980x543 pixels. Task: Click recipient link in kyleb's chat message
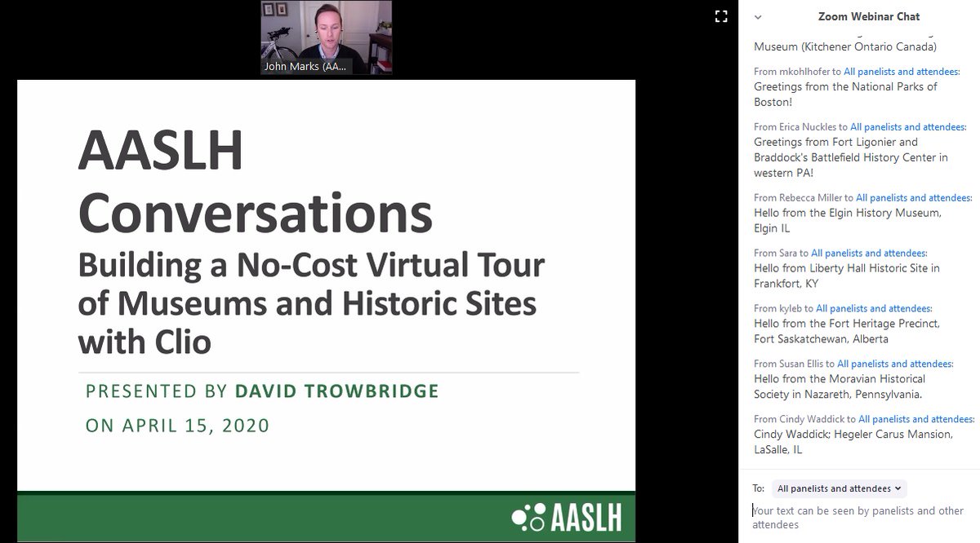[x=874, y=308]
